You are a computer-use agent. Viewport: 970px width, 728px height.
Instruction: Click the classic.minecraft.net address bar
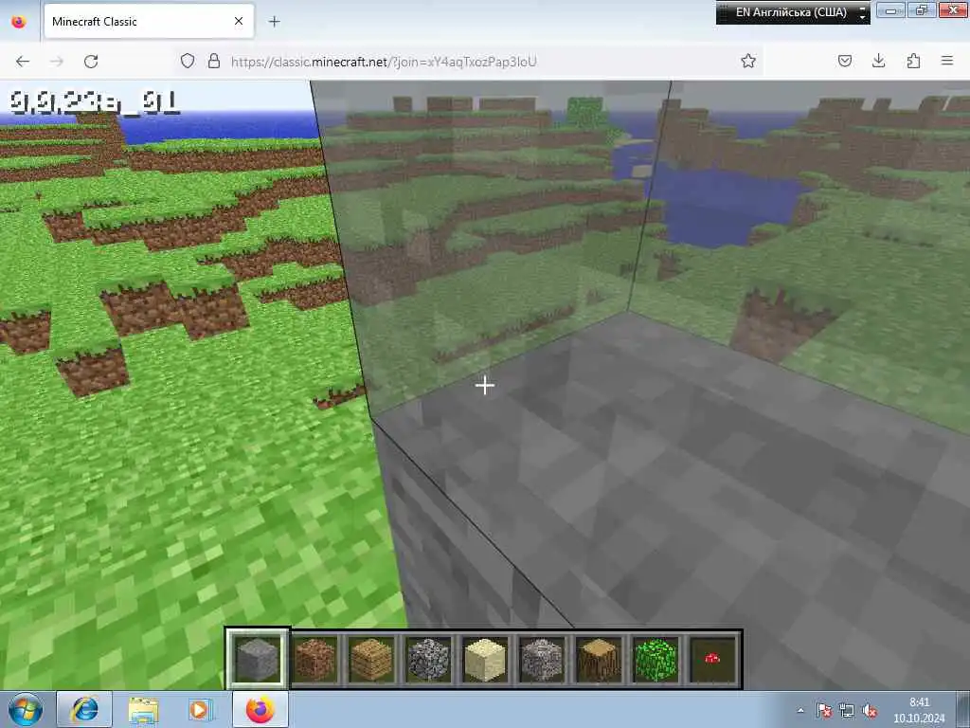[x=470, y=62]
